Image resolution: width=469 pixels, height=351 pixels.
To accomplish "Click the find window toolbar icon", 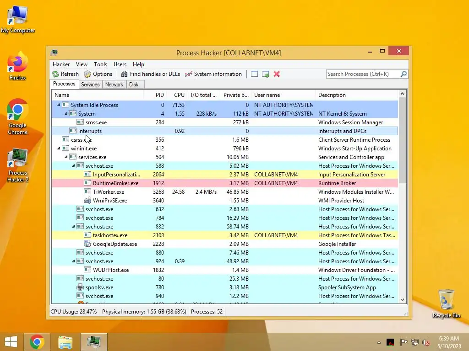I will point(254,74).
